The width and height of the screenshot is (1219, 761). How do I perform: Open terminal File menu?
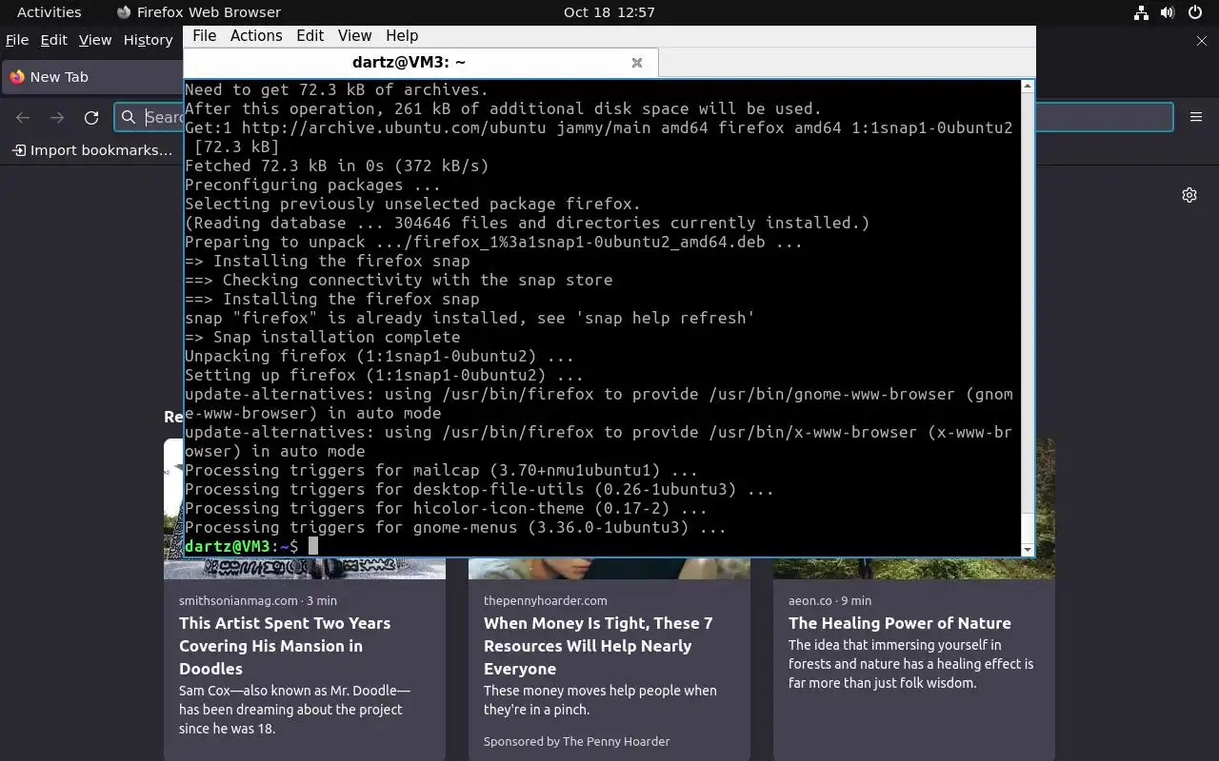point(204,35)
